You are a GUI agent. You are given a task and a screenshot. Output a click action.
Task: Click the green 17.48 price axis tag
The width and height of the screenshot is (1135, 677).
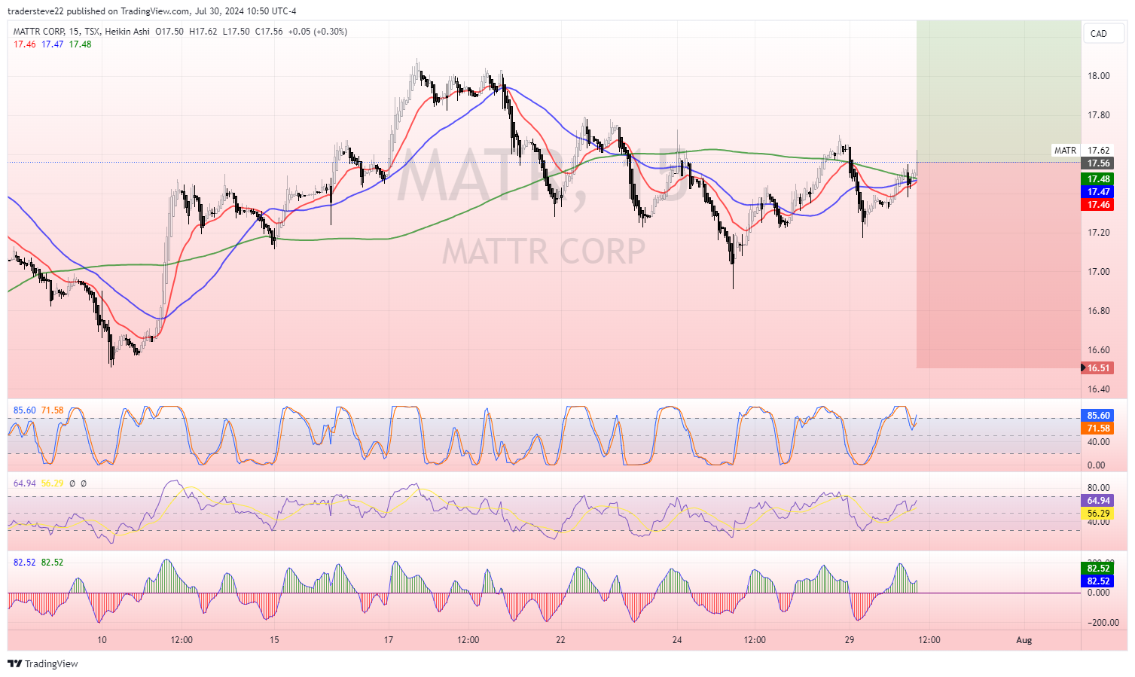[1098, 179]
